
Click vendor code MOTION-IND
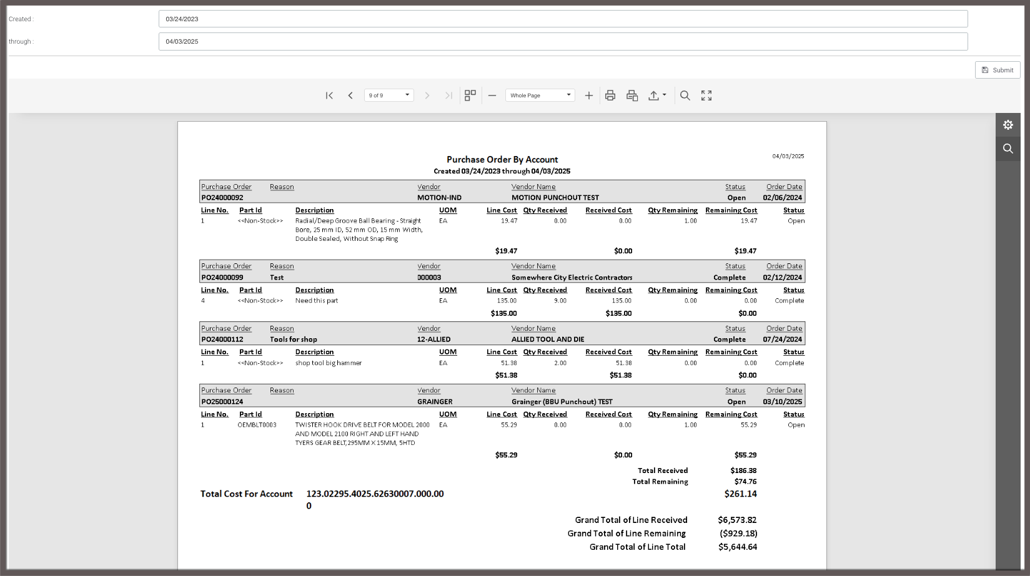point(439,198)
